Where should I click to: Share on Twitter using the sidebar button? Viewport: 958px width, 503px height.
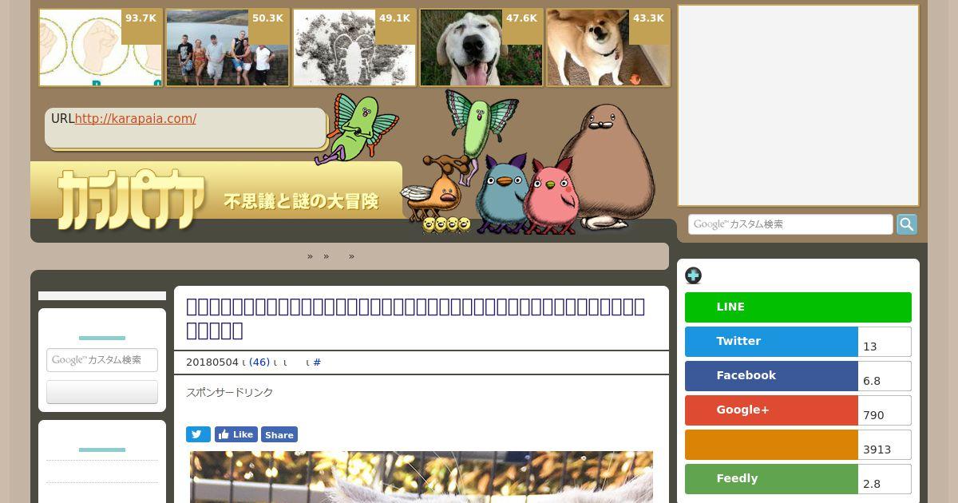pyautogui.click(x=771, y=342)
